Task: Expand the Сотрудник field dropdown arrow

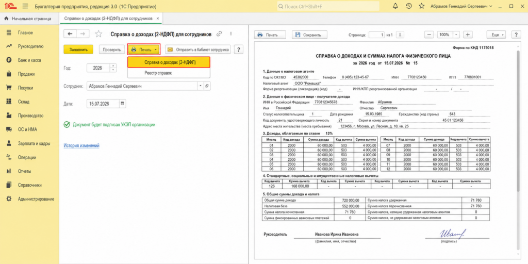Action: 201,86
